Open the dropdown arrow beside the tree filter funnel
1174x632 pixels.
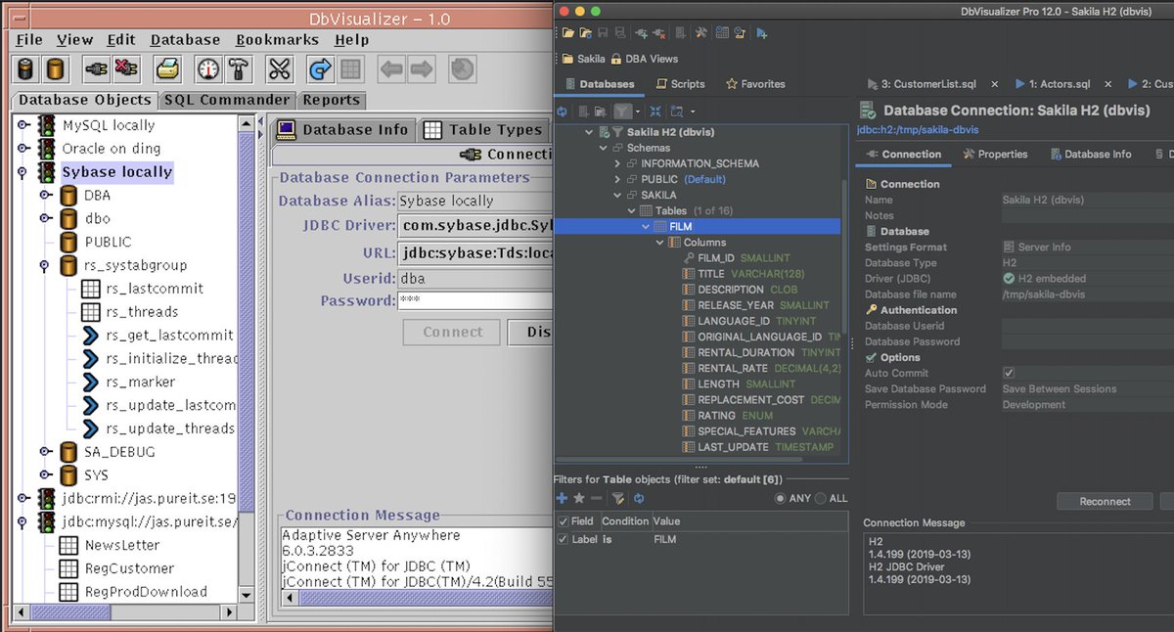point(638,112)
